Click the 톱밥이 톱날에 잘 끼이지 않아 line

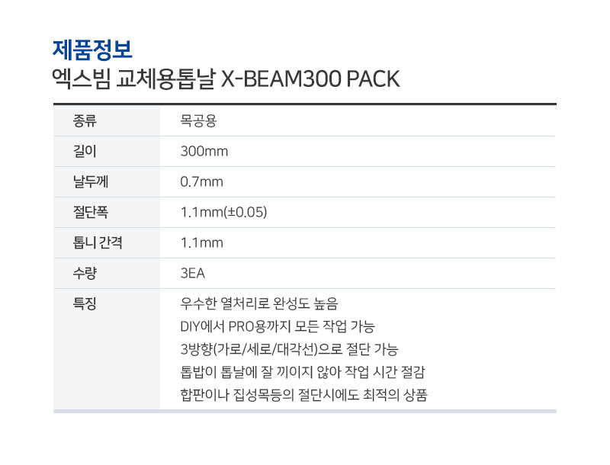point(303,372)
